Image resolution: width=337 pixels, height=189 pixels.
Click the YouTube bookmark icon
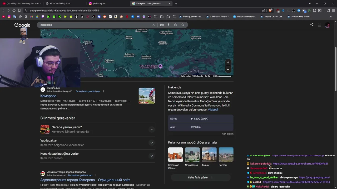[3, 17]
